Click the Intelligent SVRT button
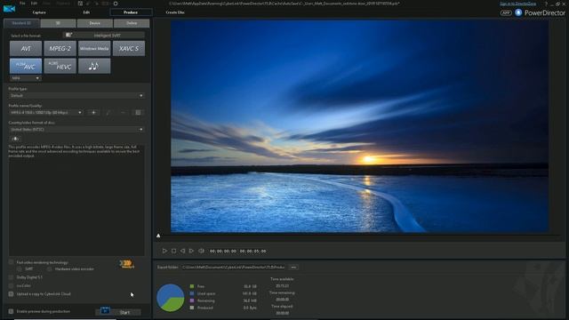Screen dimensions: 569x320 coord(104,36)
